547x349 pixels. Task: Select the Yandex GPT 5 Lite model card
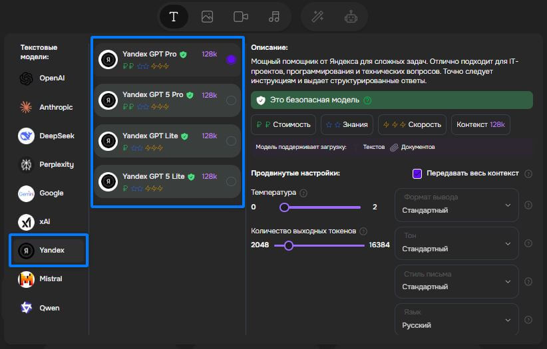pos(166,181)
